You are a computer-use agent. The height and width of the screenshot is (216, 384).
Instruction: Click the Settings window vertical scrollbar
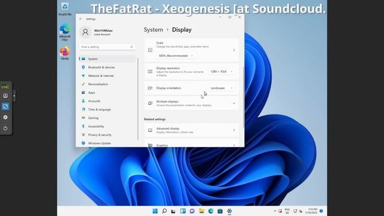(x=243, y=97)
